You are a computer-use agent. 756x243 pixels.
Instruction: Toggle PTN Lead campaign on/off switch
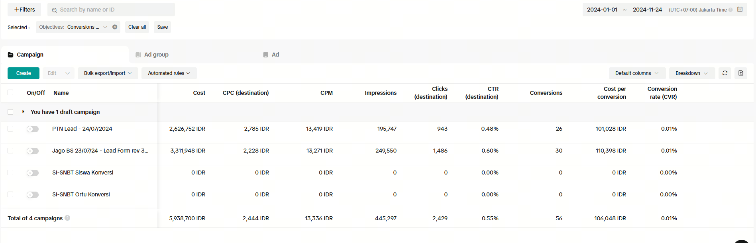pos(33,129)
